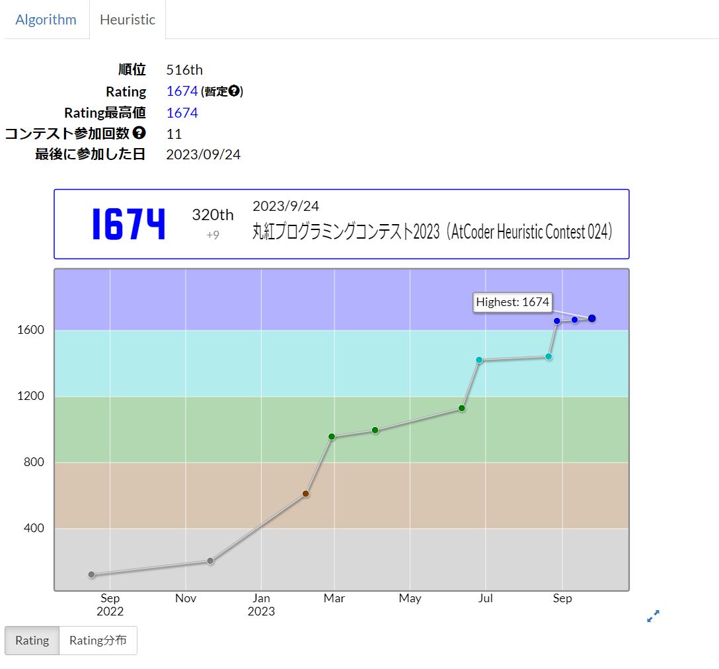This screenshot has height=669, width=719.
Task: Click the 1600 y-axis label
Action: (30, 330)
